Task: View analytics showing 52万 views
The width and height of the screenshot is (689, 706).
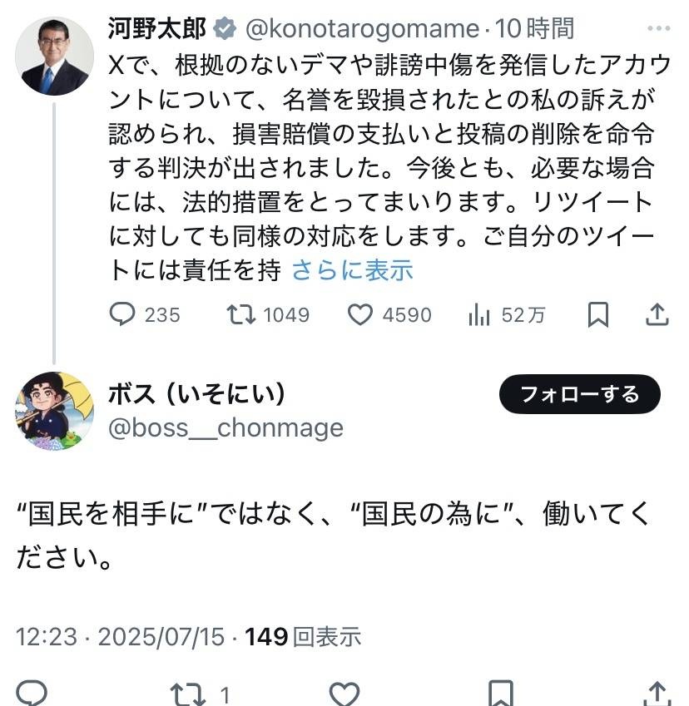Action: [x=480, y=315]
